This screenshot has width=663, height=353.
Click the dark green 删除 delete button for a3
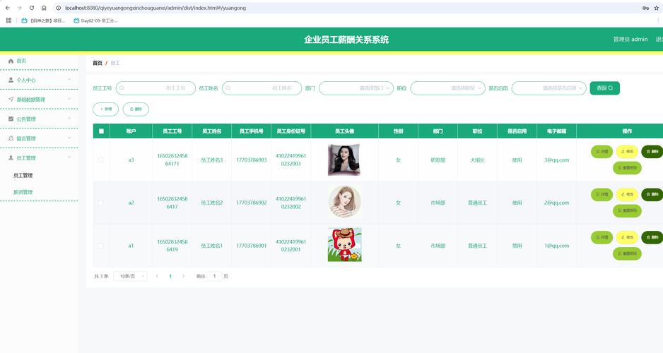[x=652, y=151]
